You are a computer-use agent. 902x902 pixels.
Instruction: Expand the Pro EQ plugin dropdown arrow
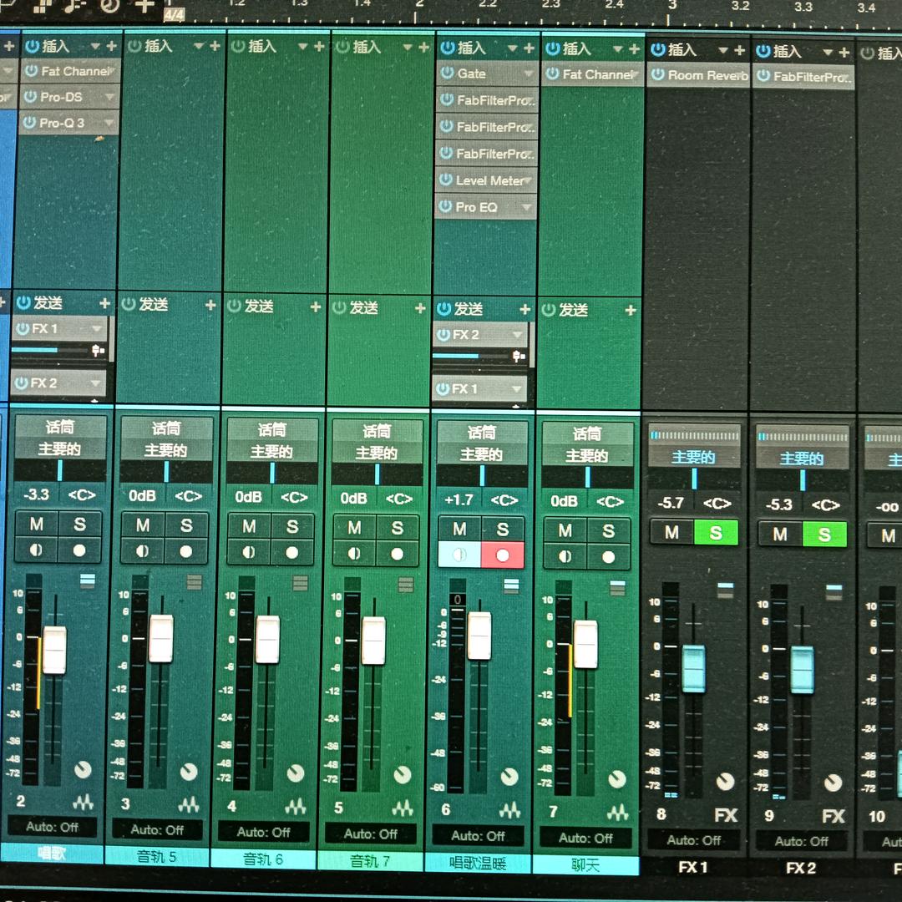click(x=526, y=207)
